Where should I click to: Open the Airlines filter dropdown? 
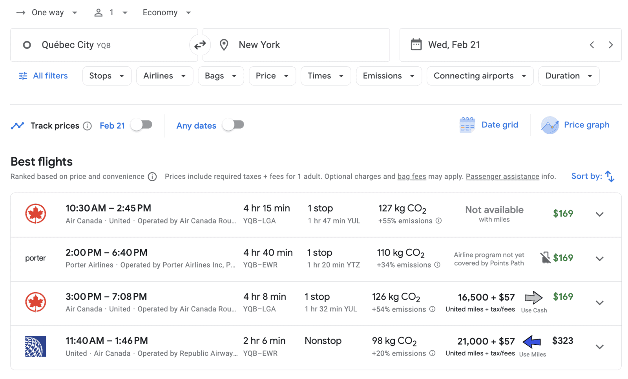pos(164,76)
